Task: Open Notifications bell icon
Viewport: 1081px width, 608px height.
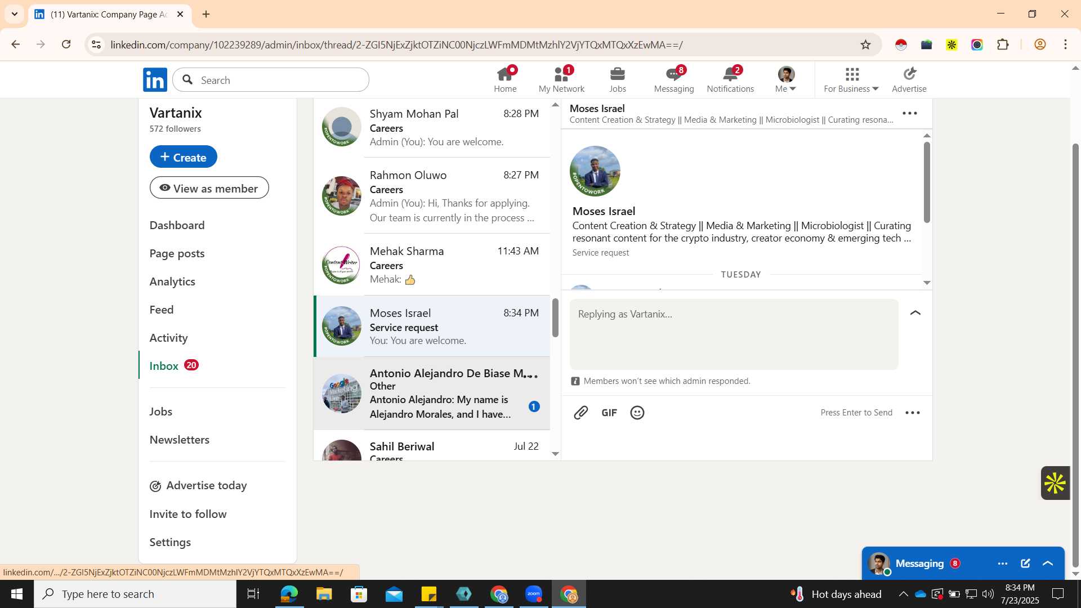Action: [730, 80]
